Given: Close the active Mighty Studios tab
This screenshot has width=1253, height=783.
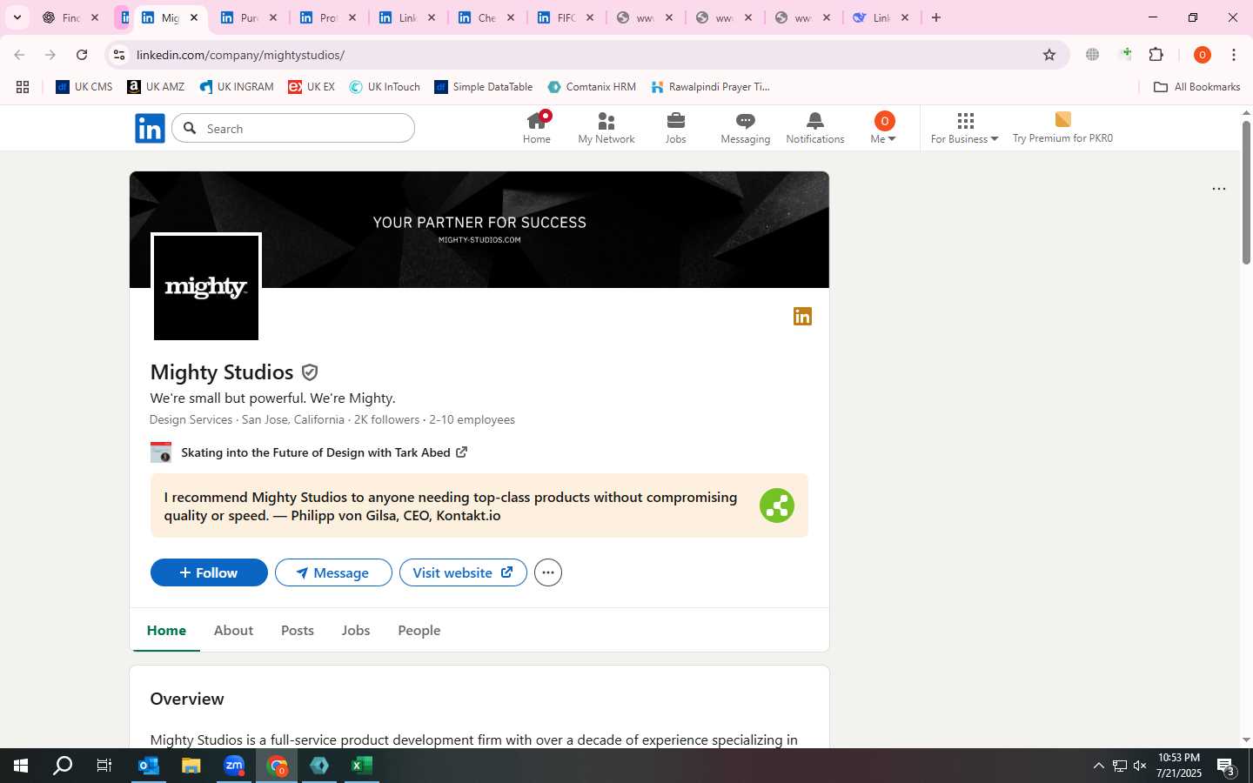Looking at the screenshot, I should (194, 17).
